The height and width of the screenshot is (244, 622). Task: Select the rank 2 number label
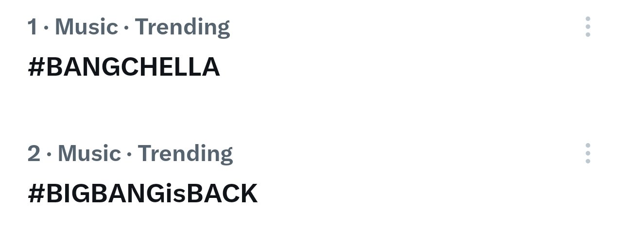34,153
